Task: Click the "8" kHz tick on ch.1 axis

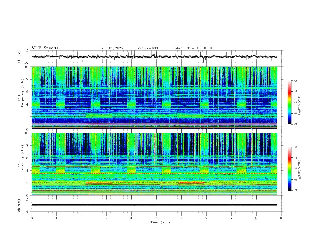Action: pyautogui.click(x=28, y=79)
